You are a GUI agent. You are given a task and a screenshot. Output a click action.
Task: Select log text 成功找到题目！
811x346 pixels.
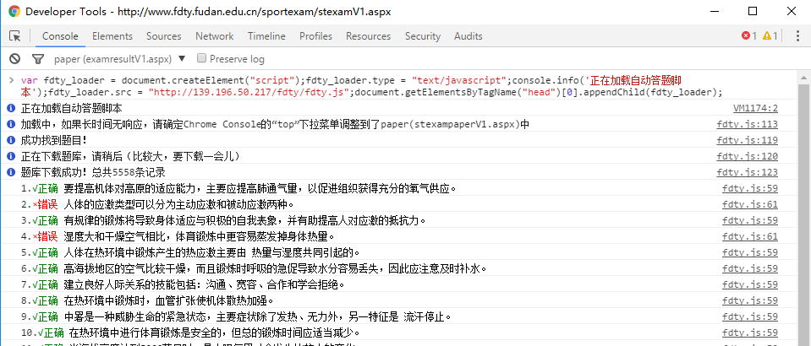click(53, 140)
